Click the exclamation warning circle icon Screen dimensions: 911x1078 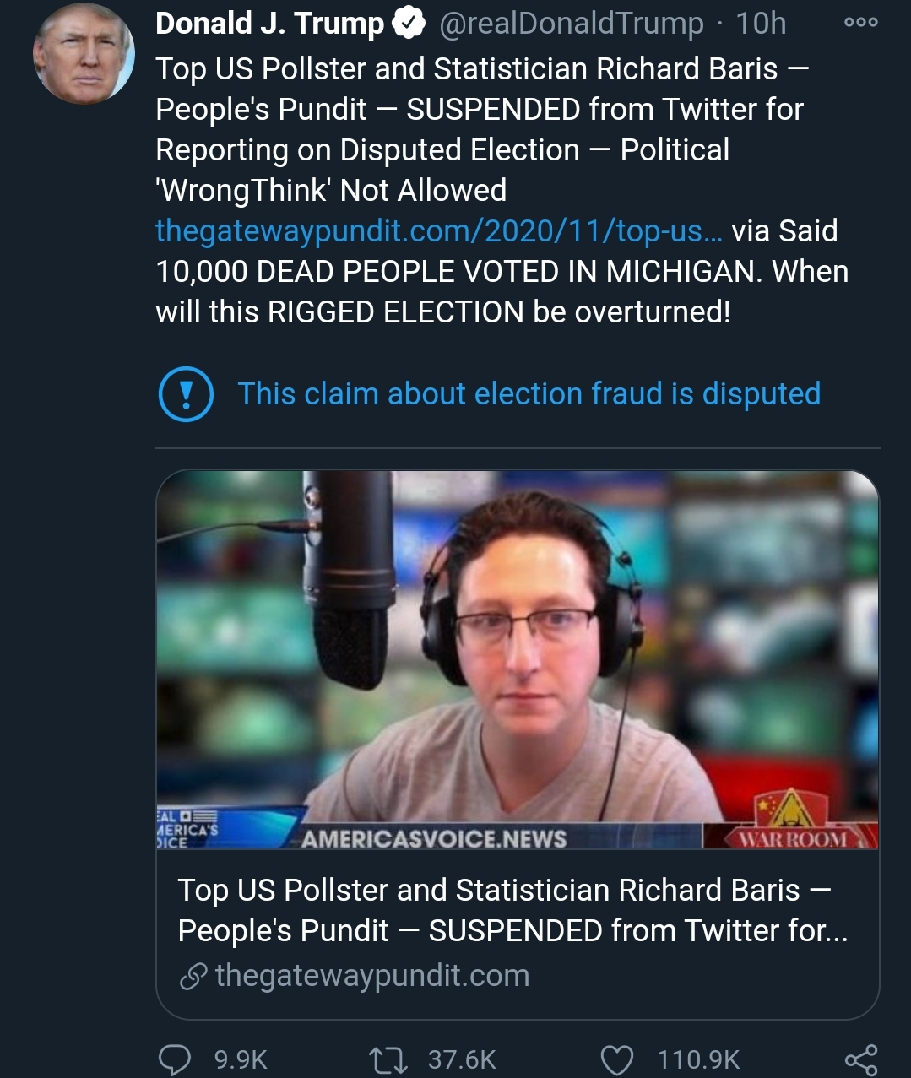click(186, 393)
